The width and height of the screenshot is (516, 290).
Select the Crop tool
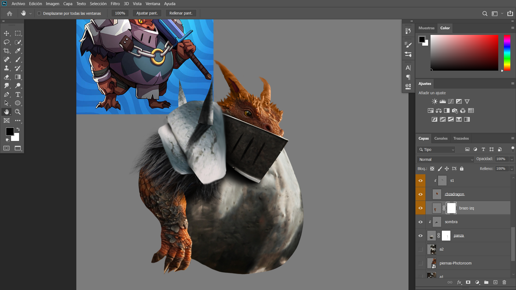click(x=6, y=51)
